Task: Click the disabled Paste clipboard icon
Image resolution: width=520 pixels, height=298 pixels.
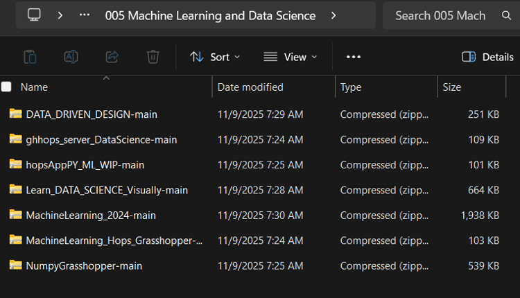Action: point(30,57)
